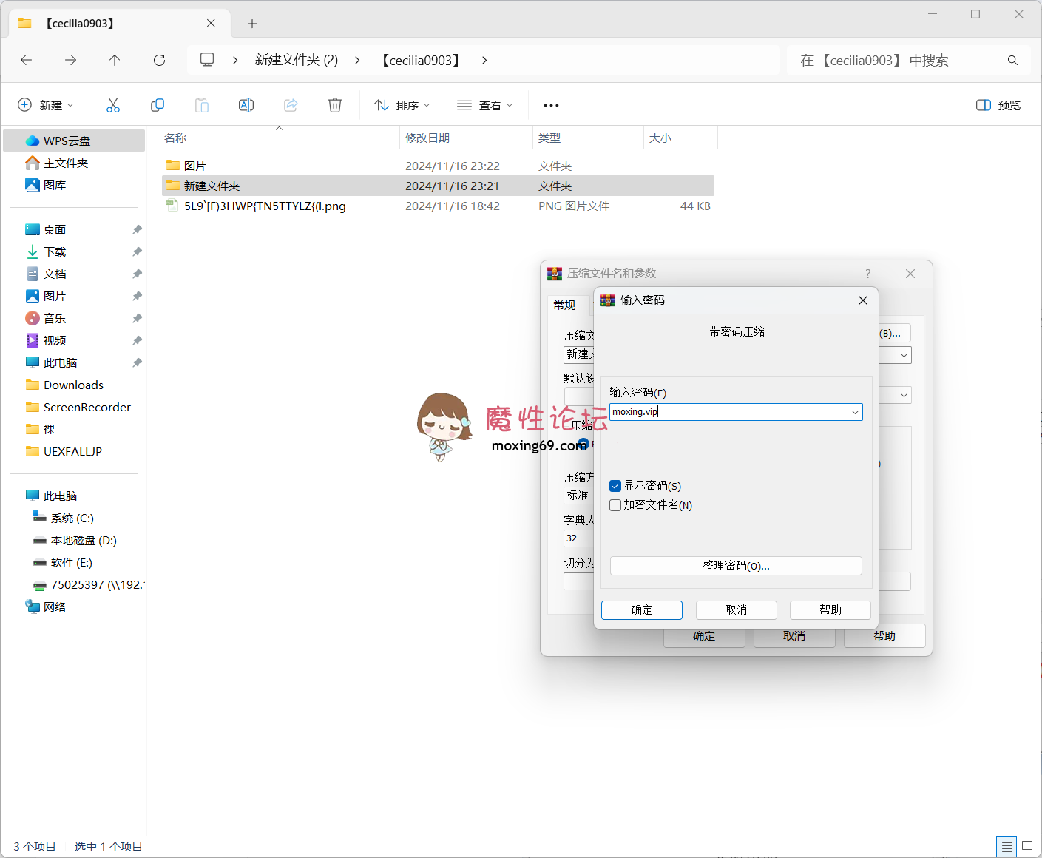Screen dimensions: 1042x858
Task: Open the 预览 preview pane icon
Action: pos(997,104)
